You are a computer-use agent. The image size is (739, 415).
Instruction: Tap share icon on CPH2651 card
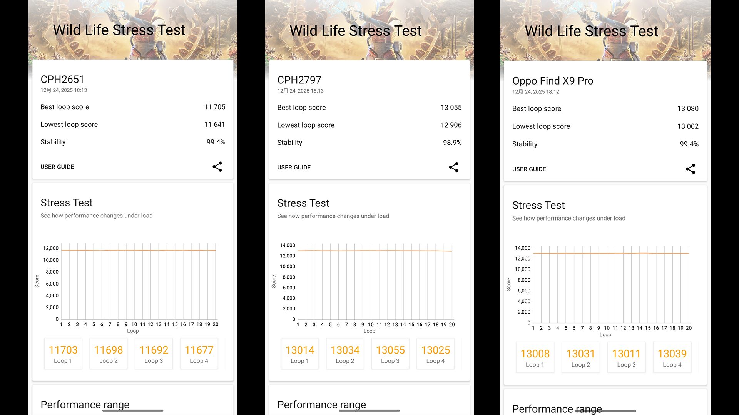tap(217, 167)
